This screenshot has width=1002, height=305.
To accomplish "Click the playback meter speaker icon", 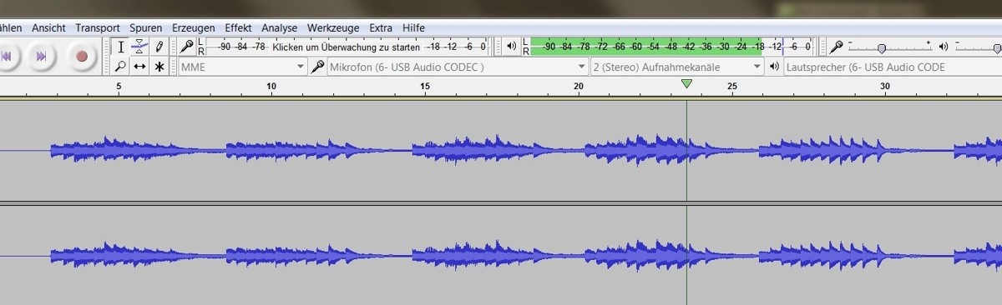I will (512, 47).
